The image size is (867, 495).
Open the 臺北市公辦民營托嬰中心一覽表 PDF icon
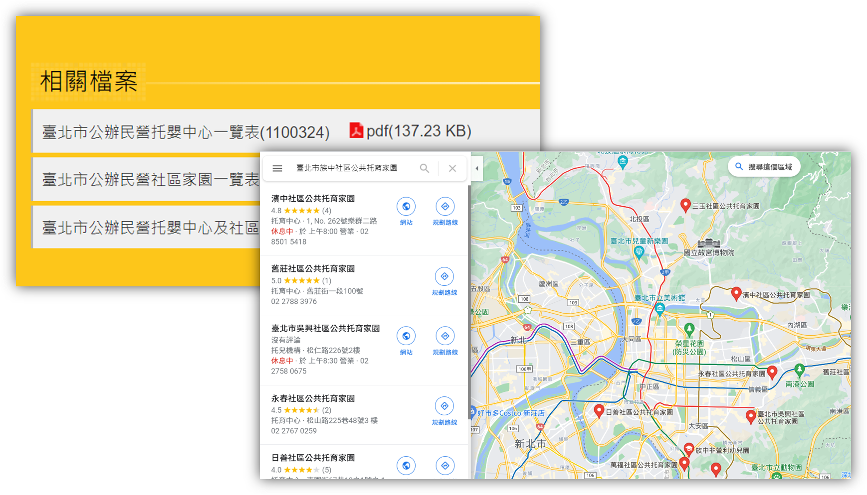point(356,130)
